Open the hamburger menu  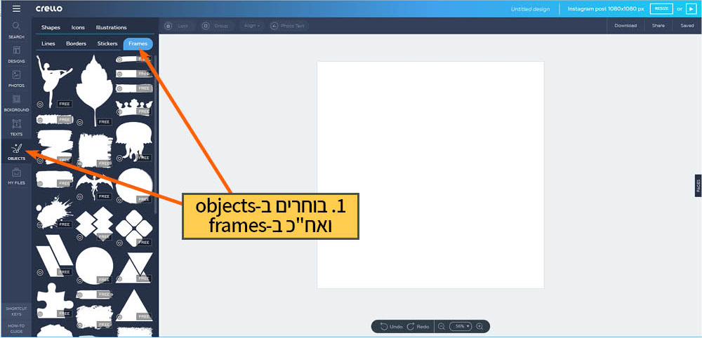click(16, 8)
